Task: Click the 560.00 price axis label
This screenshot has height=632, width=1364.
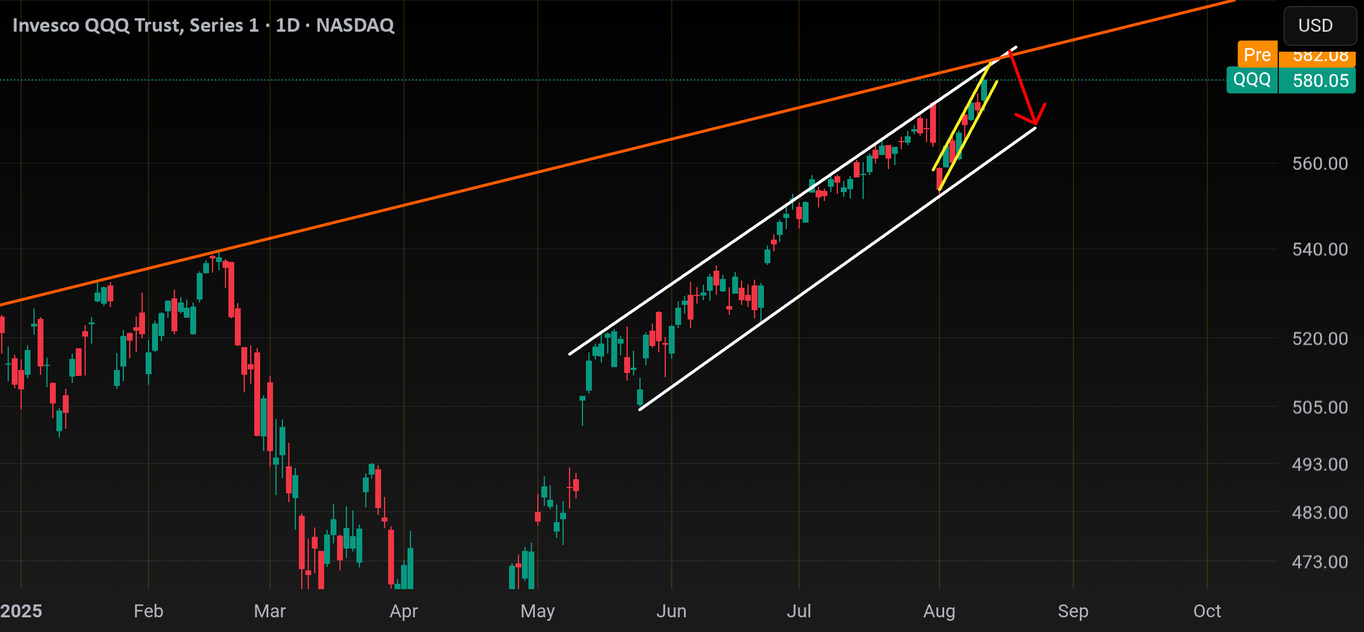Action: (1319, 163)
